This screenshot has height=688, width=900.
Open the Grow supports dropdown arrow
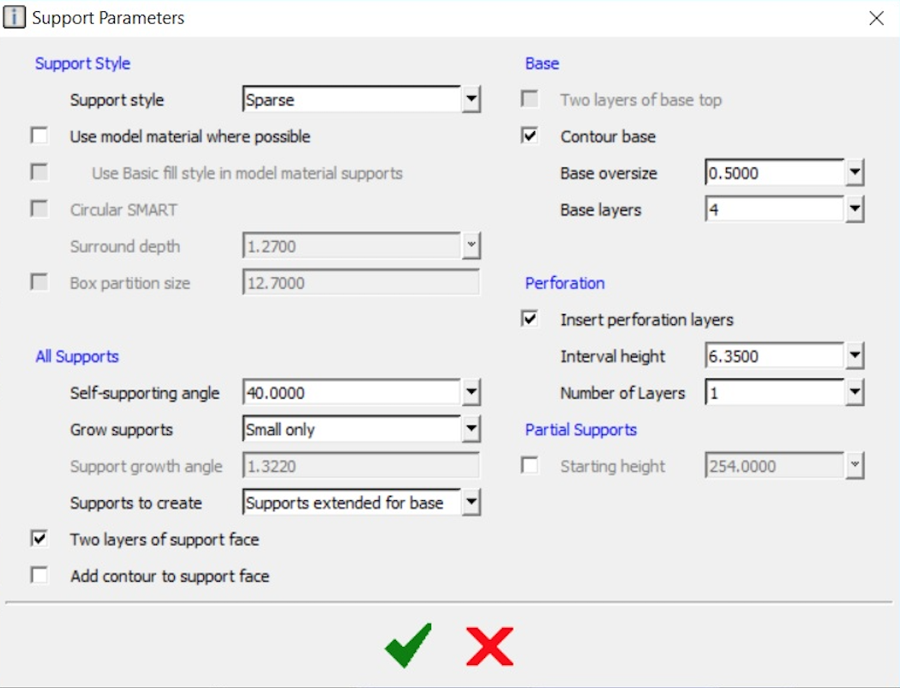coord(471,430)
